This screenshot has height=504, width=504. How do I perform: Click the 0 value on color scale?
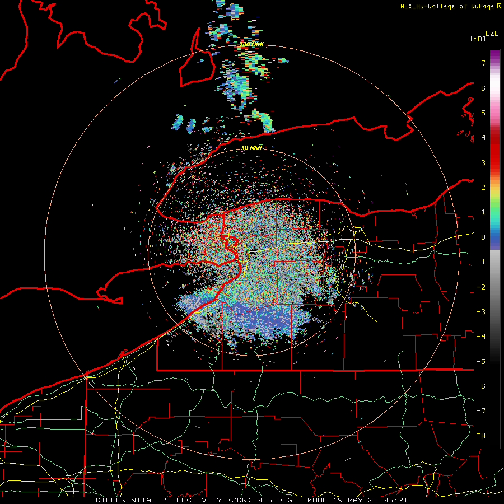(483, 237)
